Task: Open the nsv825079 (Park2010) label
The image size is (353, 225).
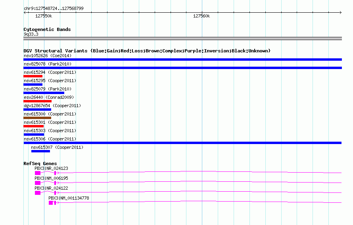Action: tap(48, 89)
